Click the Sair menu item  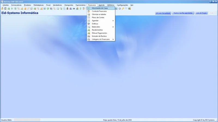(132, 5)
